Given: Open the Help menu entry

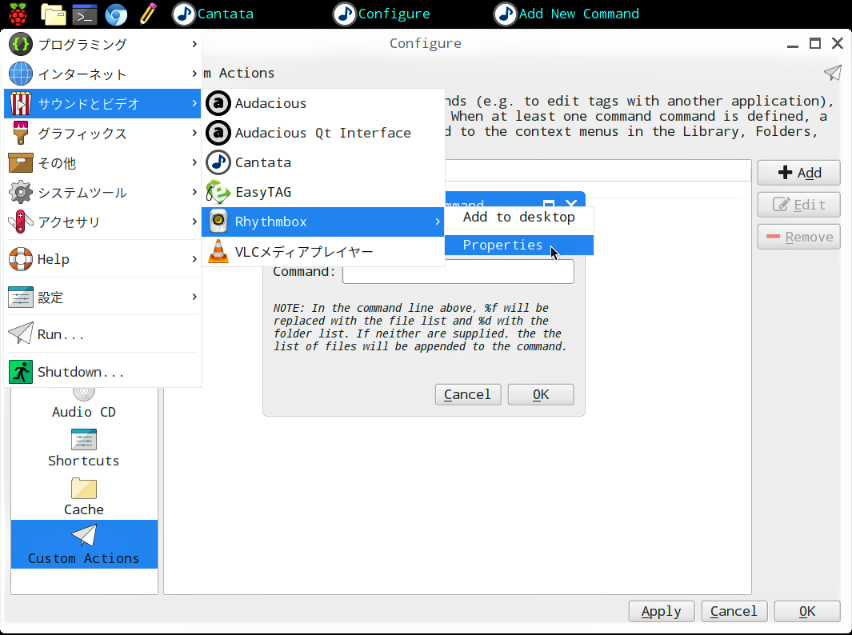Looking at the screenshot, I should click(102, 259).
